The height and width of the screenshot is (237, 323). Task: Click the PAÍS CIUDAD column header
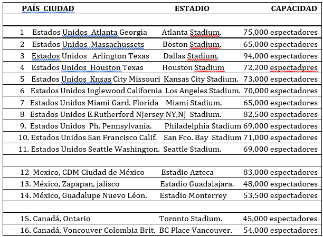click(x=48, y=8)
